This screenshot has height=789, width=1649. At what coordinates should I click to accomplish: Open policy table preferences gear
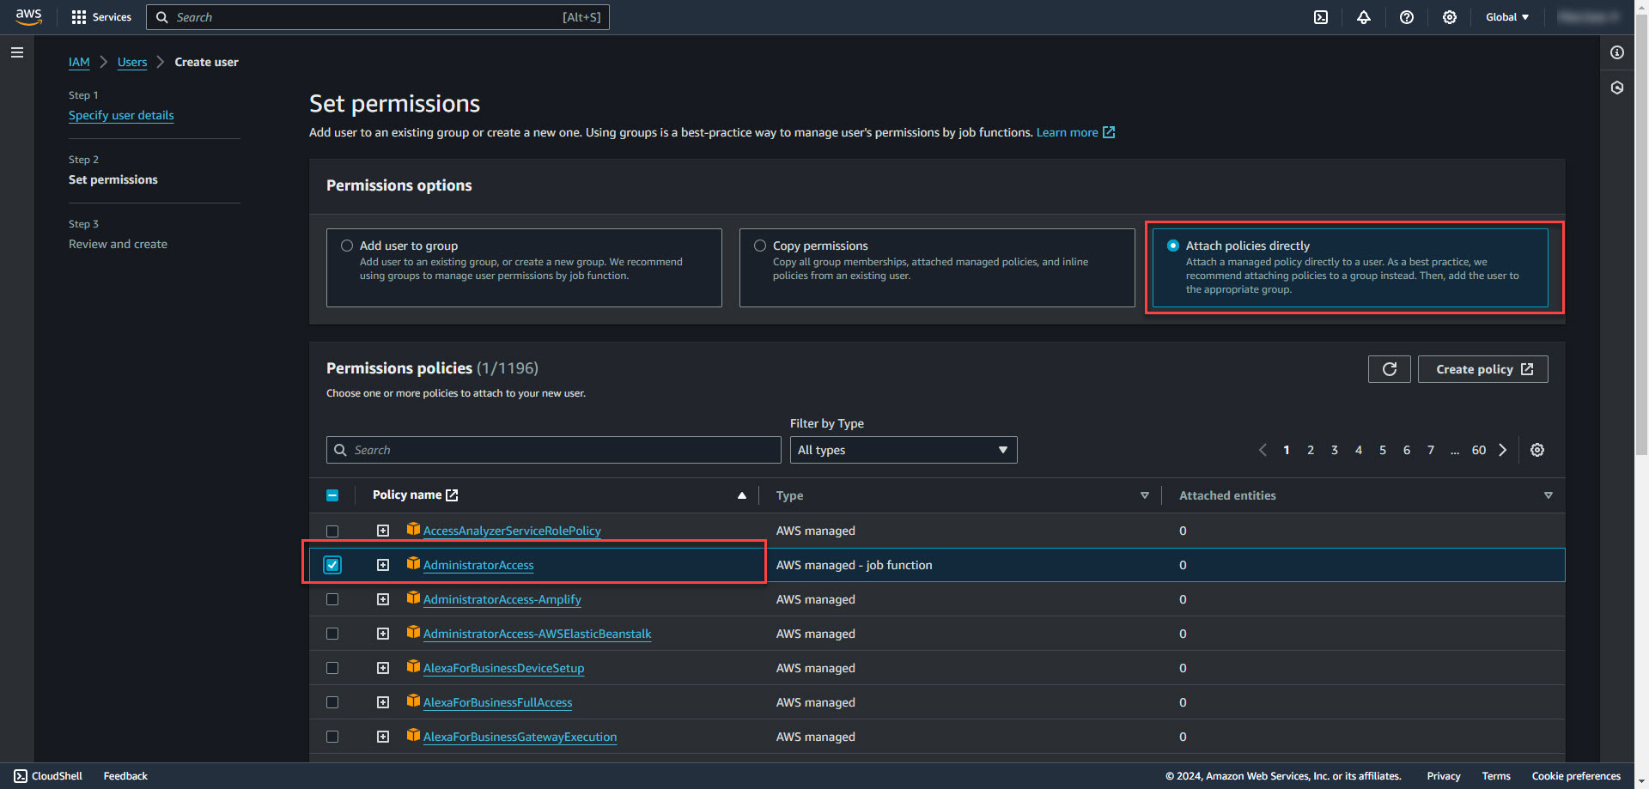(1537, 450)
